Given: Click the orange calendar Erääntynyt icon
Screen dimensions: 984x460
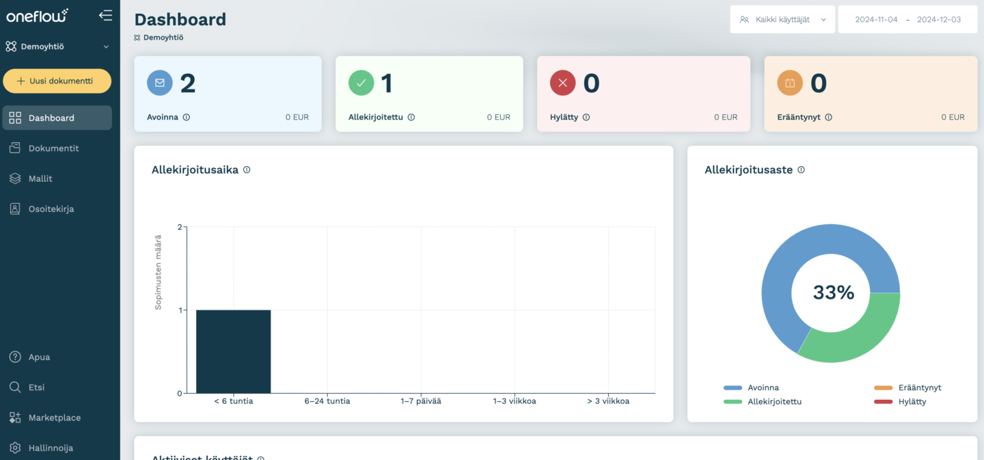Looking at the screenshot, I should [790, 83].
